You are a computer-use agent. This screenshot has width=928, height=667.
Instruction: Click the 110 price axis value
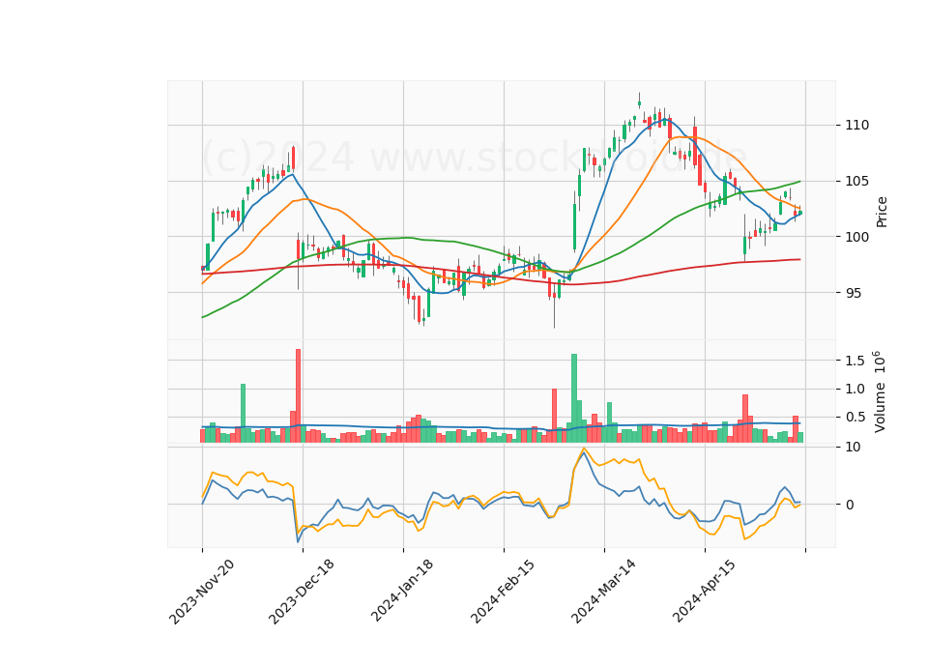point(857,125)
